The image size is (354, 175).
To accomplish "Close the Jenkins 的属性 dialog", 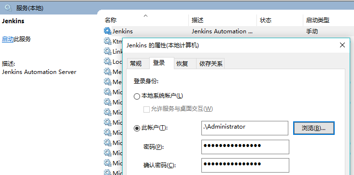I will [342, 45].
